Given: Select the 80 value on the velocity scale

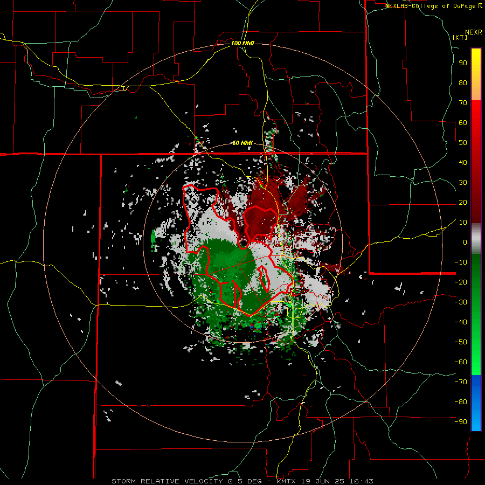Looking at the screenshot, I should [463, 82].
